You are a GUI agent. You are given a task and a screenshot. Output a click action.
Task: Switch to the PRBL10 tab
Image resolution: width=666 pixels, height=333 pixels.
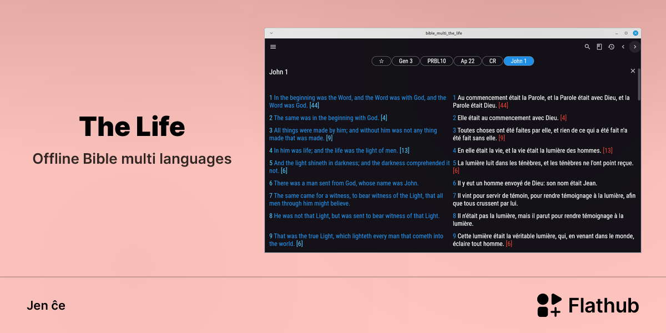(x=436, y=61)
